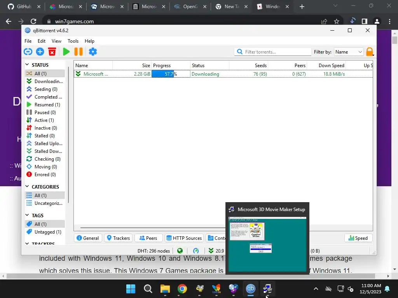Select the Errored (0) filter
The width and height of the screenshot is (398, 298).
pyautogui.click(x=45, y=175)
